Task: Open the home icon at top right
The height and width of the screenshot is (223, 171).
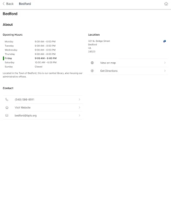Action: click(166, 4)
